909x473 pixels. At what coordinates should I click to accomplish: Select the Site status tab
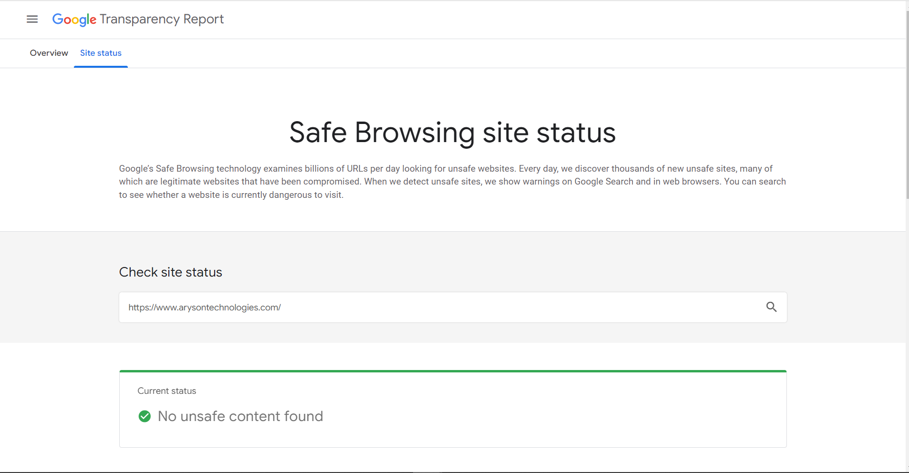tap(101, 53)
